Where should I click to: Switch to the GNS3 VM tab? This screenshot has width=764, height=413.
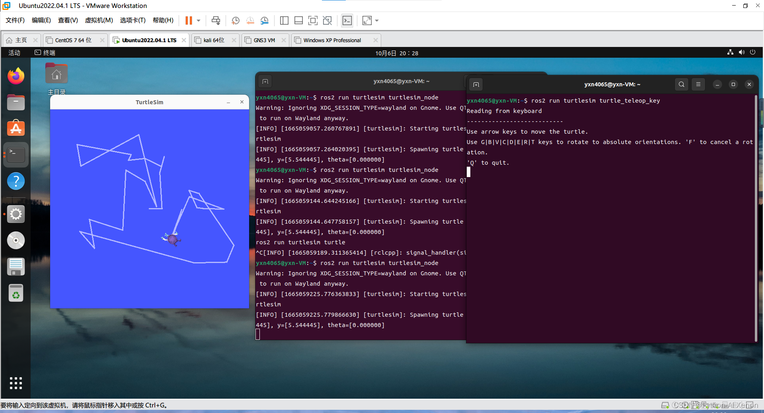click(x=264, y=40)
